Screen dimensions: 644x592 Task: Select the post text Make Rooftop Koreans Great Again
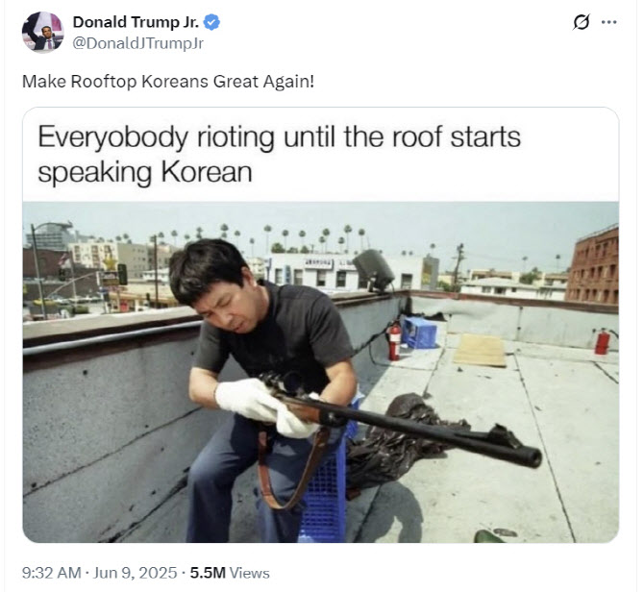(x=168, y=82)
